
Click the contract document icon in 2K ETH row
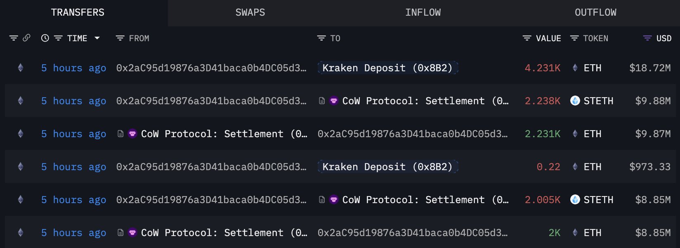coord(120,233)
